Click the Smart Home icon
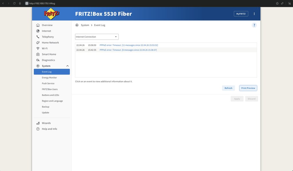This screenshot has height=171, width=293. [38, 54]
